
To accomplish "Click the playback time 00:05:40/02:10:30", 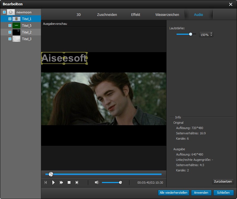I will (x=150, y=183).
